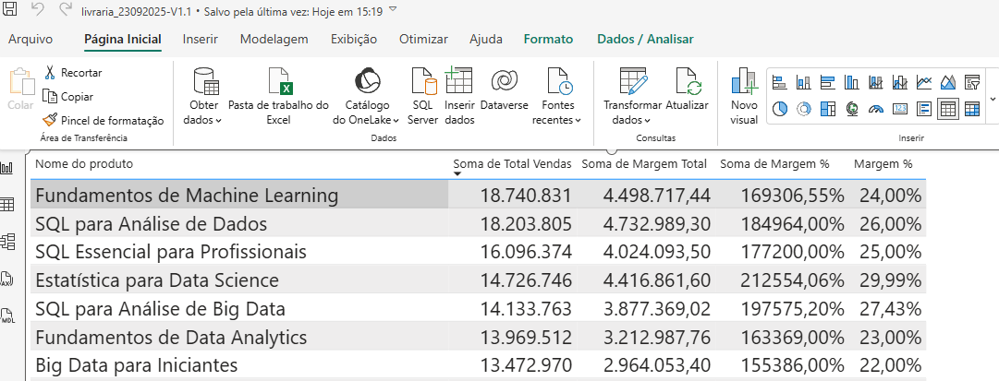Screen dimensions: 999x381
Task: Insert a card visual showing 123
Action: click(x=899, y=109)
